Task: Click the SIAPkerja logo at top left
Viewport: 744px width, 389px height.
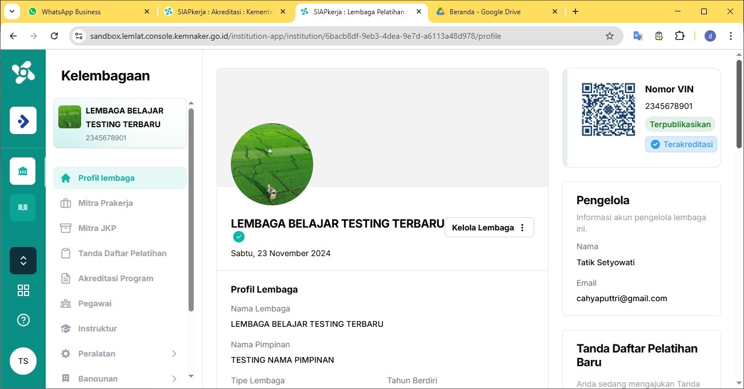Action: point(23,72)
